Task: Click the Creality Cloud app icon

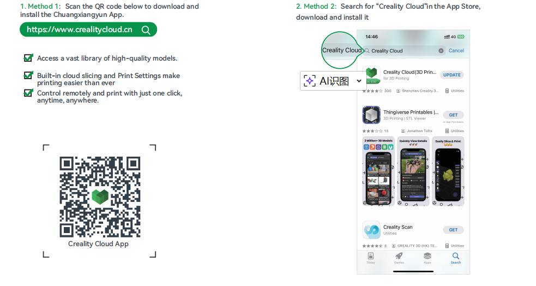Action: coord(371,75)
